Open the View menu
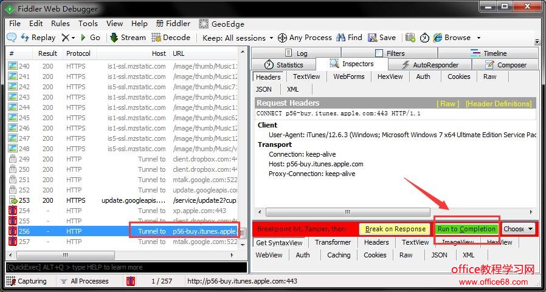Screen dimensions: 546x292 click(114, 23)
